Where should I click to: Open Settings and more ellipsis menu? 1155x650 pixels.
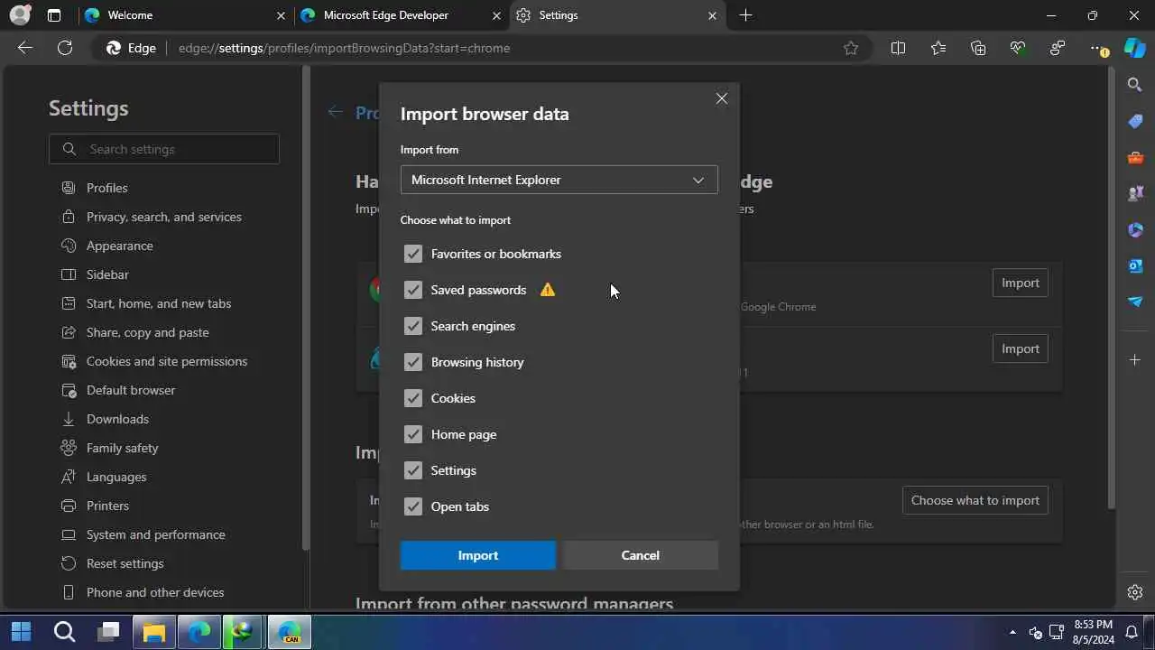tap(1097, 48)
